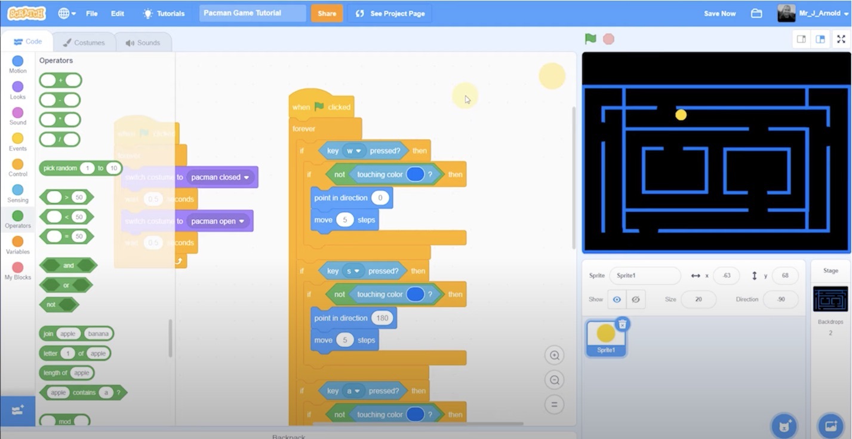Click blue color swatch under key w
The image size is (852, 439).
[416, 174]
